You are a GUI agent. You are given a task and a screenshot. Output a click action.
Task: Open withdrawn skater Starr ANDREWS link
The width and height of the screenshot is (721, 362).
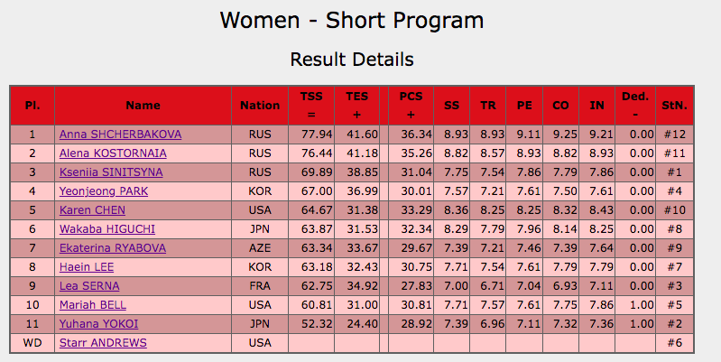click(x=103, y=343)
